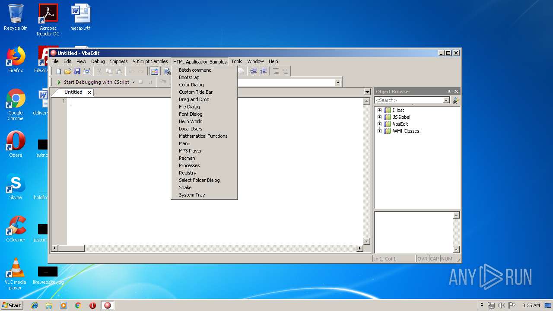Expand the JSGlobal tree node
Viewport: 553px width, 311px height.
(379, 117)
